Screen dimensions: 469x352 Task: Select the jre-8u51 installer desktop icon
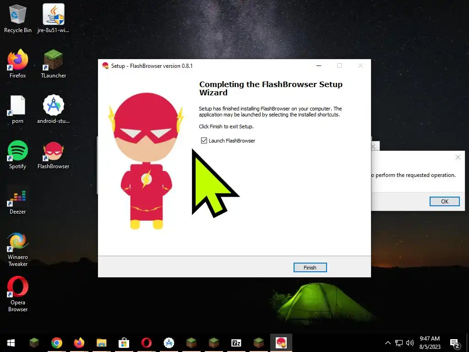pos(53,18)
